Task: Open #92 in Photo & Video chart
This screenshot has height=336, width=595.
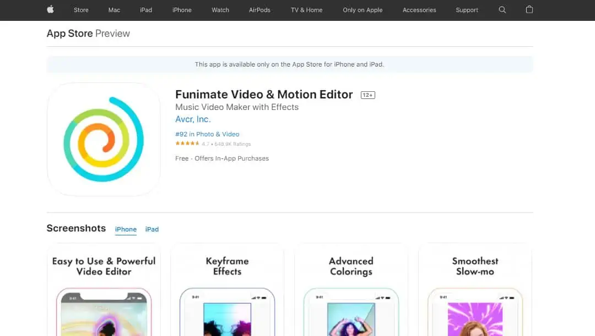Action: tap(207, 134)
